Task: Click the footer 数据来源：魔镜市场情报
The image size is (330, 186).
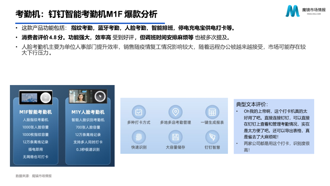Action: pyautogui.click(x=33, y=176)
